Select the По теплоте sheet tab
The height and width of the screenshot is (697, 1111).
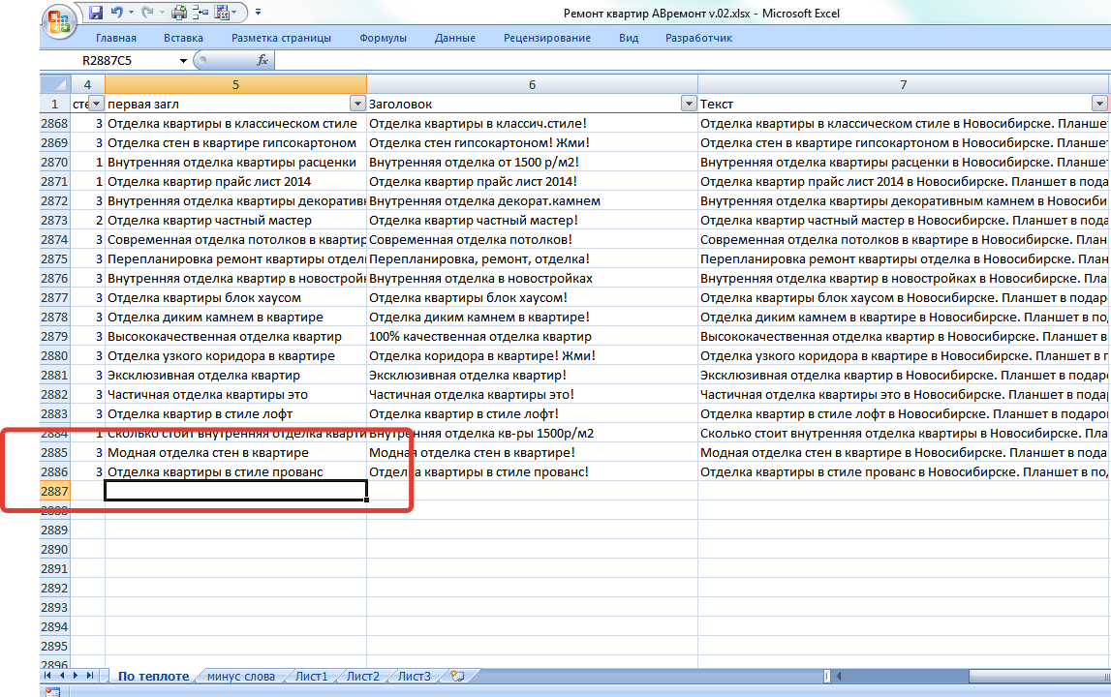point(154,677)
